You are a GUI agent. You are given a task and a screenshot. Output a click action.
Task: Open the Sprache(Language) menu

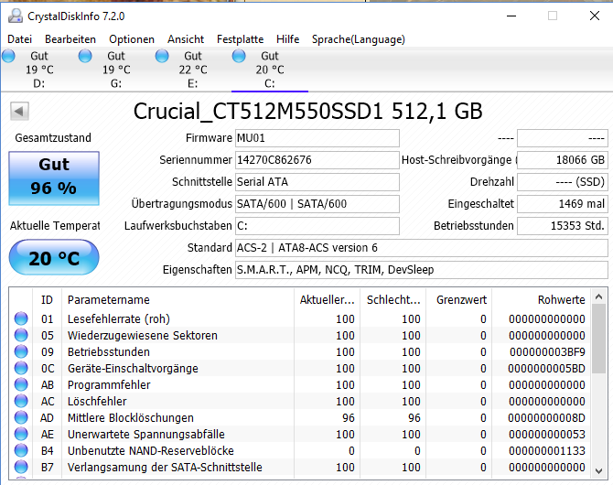359,39
